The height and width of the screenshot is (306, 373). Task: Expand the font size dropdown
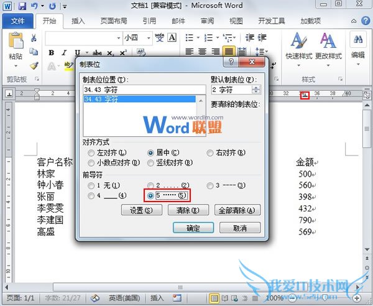point(149,38)
